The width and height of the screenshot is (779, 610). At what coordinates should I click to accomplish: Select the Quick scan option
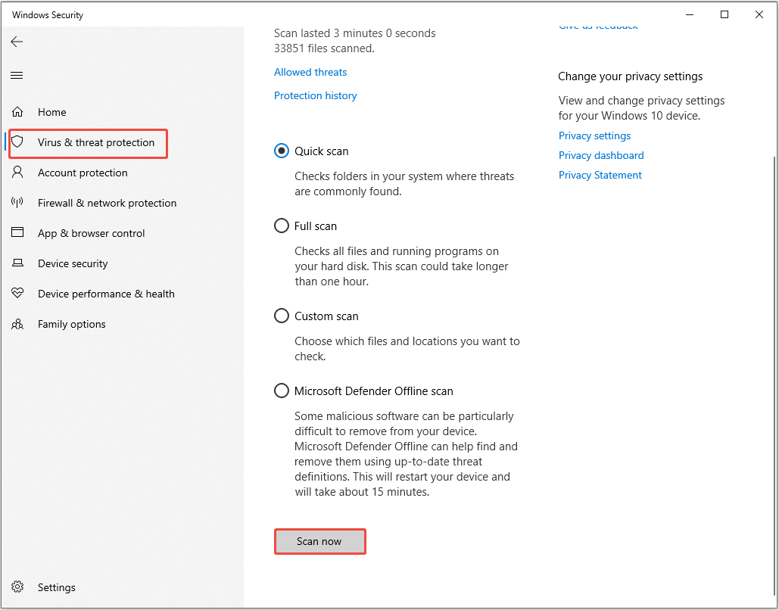(281, 151)
